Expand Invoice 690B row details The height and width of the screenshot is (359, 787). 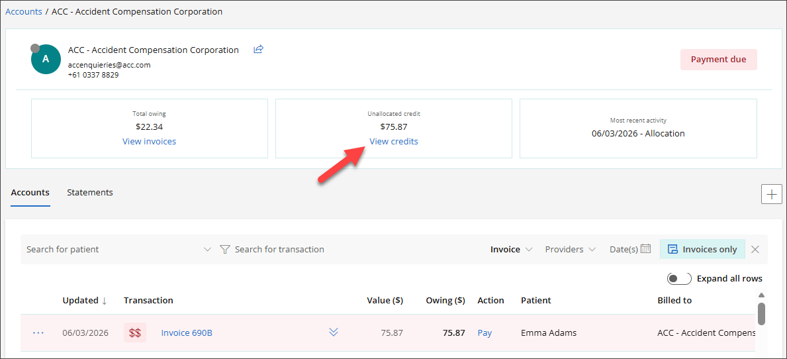pos(334,333)
